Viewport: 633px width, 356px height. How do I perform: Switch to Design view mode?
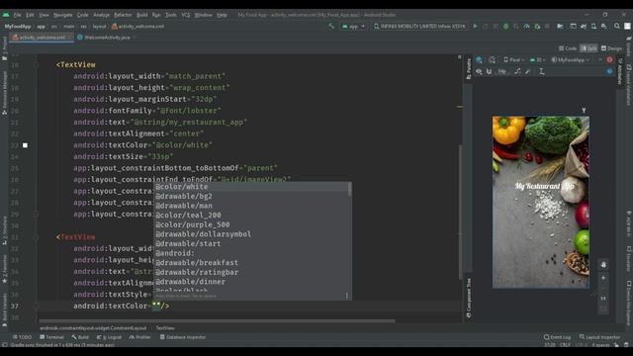pyautogui.click(x=611, y=48)
